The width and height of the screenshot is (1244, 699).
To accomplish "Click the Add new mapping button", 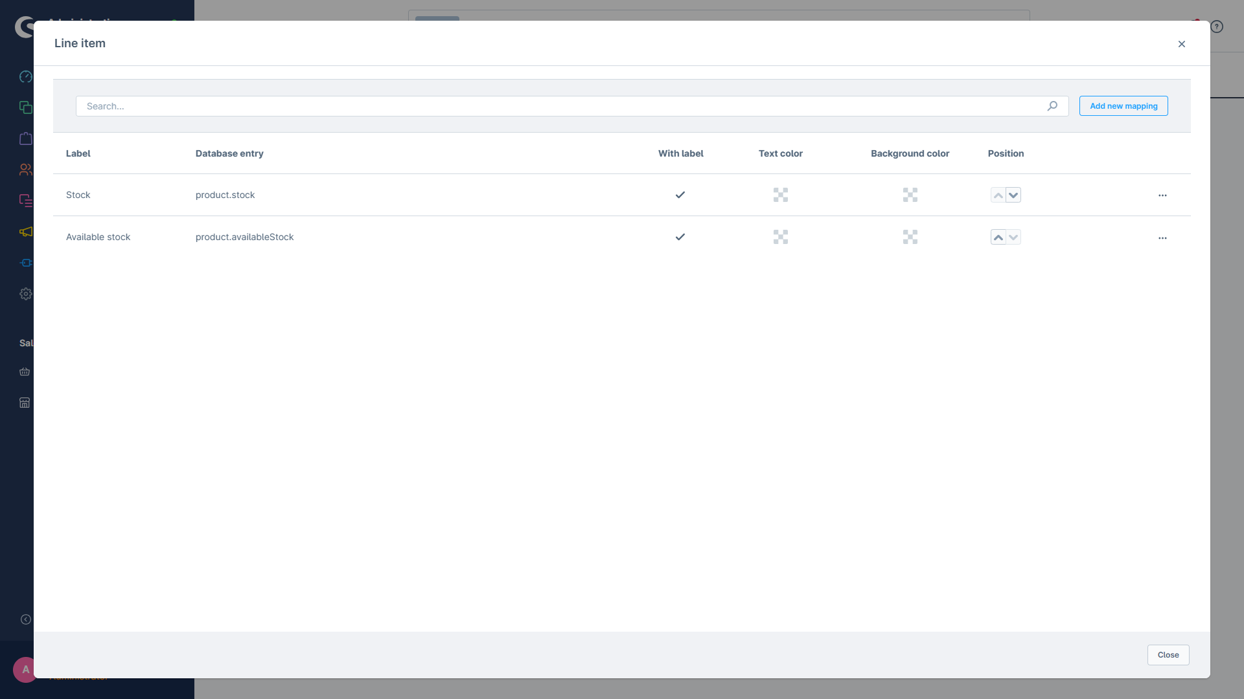I will tap(1123, 106).
